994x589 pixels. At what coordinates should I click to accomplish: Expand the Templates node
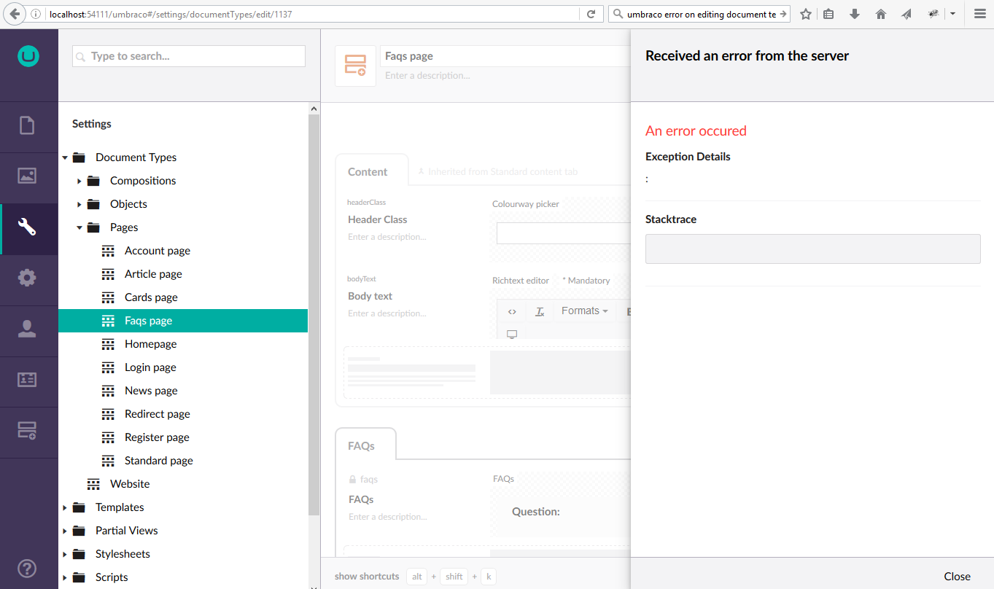point(65,507)
